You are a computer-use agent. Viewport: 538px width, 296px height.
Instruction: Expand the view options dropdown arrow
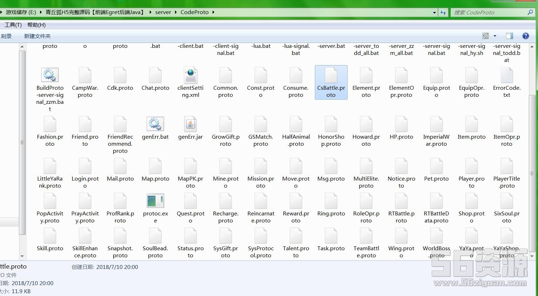click(x=495, y=36)
